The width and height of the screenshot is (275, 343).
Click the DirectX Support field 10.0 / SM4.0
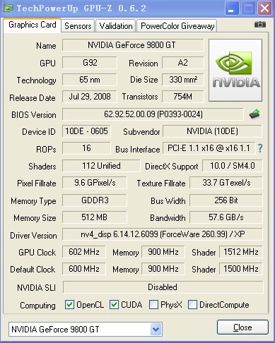coord(233,166)
